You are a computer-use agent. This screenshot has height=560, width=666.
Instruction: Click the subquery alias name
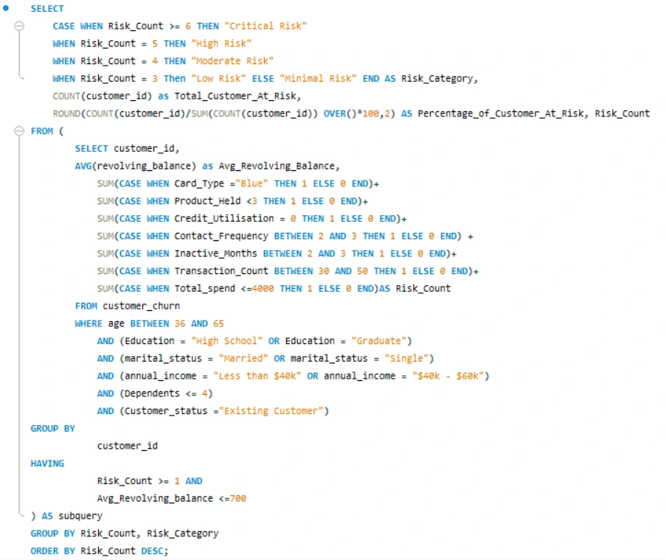80,516
